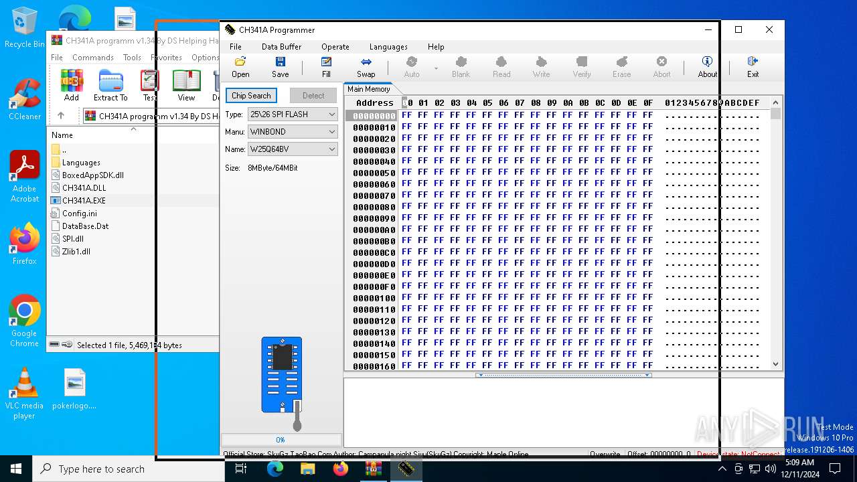Click the splitter handle below hex view
The image size is (857, 482).
[563, 375]
